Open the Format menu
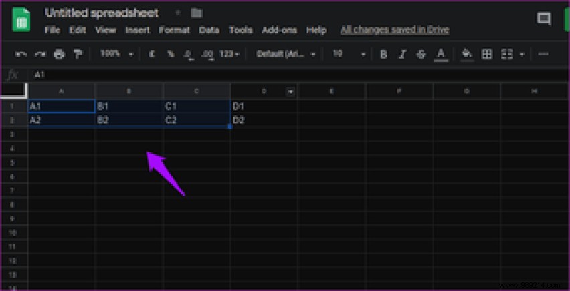Viewport: 570px width, 291px height. pos(175,30)
